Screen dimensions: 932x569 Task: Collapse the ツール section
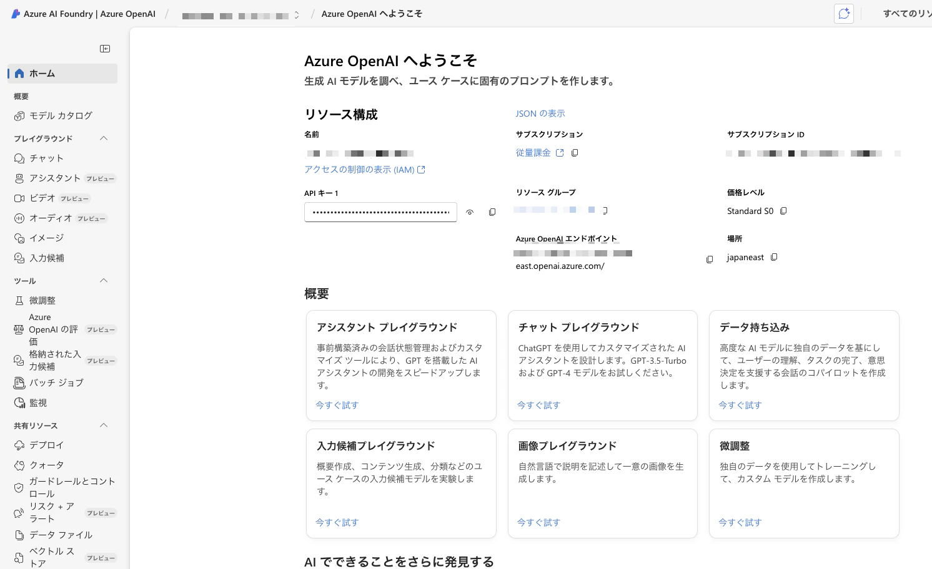[104, 280]
